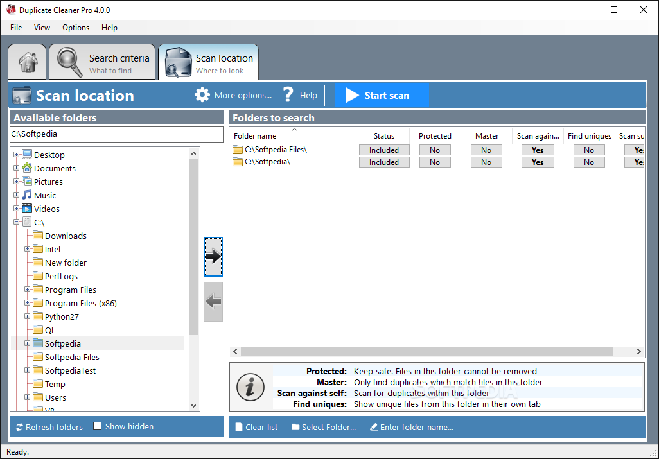Click Refresh folders
This screenshot has width=659, height=459.
[x=49, y=427]
